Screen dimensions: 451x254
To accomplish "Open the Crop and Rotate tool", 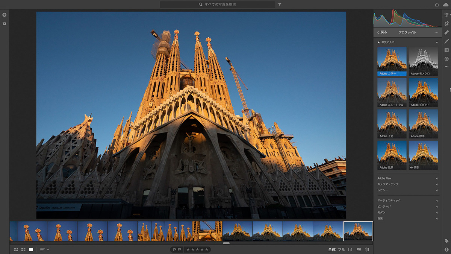I will coord(446,23).
